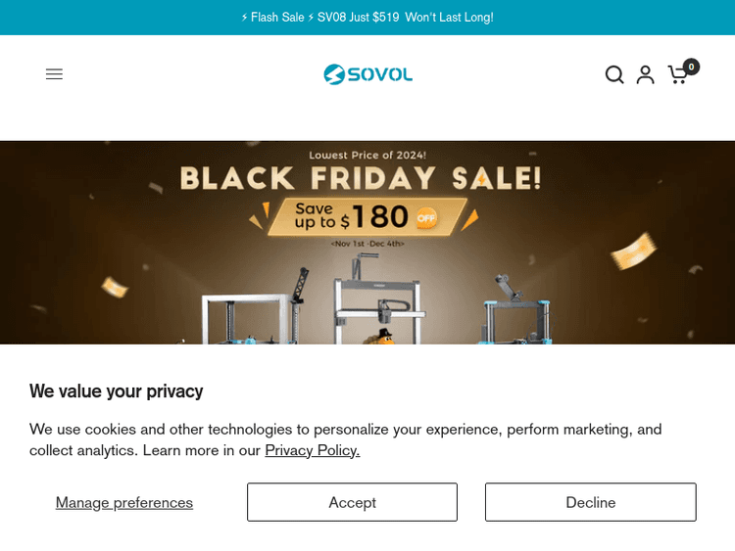The width and height of the screenshot is (735, 551).
Task: Open the shopping cart icon
Action: 676,75
